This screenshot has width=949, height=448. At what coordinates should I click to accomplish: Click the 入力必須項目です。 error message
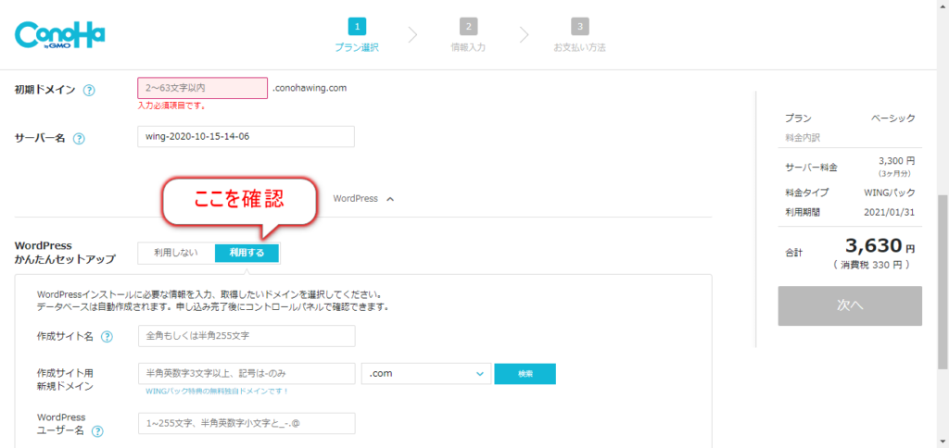click(171, 106)
